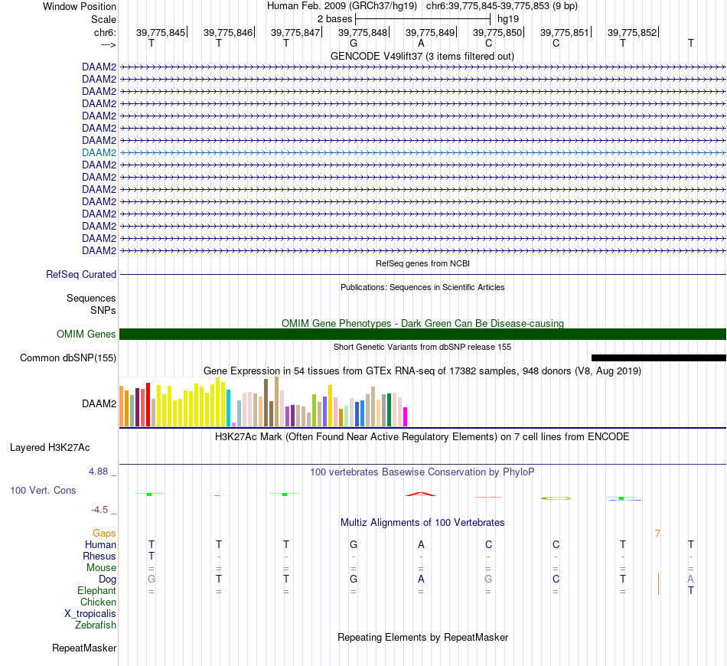This screenshot has height=666, width=727.
Task: Click the red PhyloP peak in conservation track
Action: tap(421, 494)
